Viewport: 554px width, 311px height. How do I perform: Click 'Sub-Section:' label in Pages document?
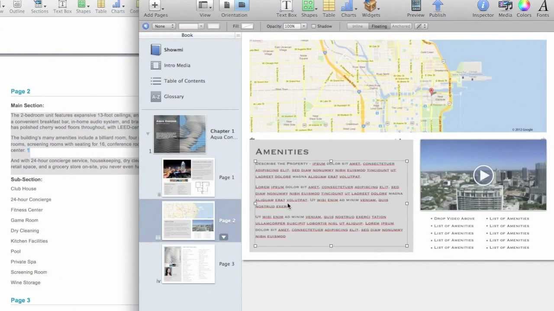26,179
